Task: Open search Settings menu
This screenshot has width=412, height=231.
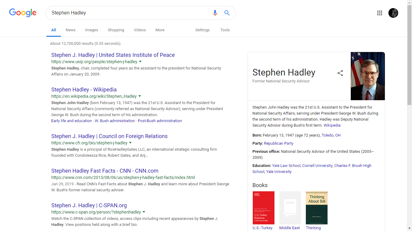Action: coord(202,30)
